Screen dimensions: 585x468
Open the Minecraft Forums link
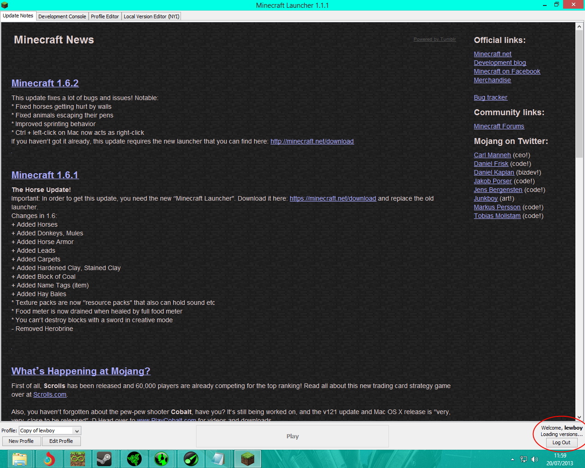click(499, 126)
